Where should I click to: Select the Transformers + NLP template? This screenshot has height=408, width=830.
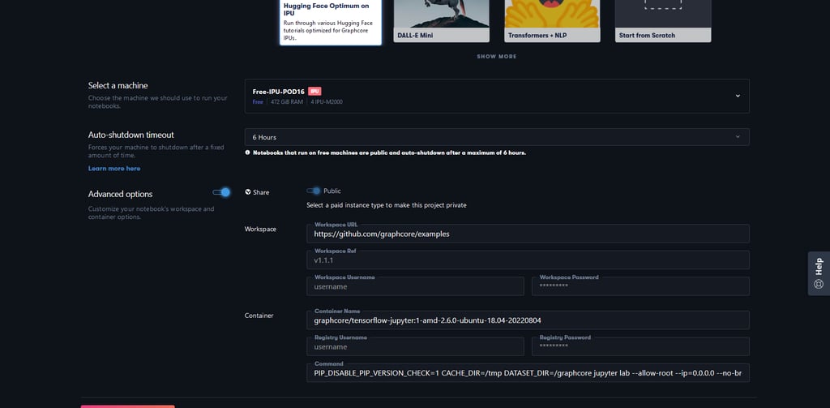[x=552, y=20]
